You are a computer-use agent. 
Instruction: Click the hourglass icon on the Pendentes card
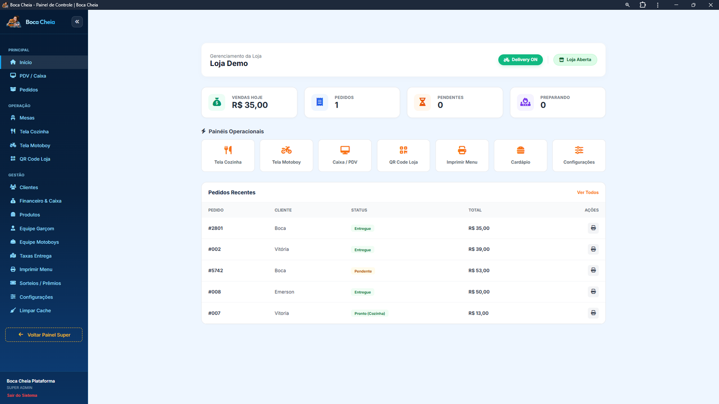coord(422,102)
